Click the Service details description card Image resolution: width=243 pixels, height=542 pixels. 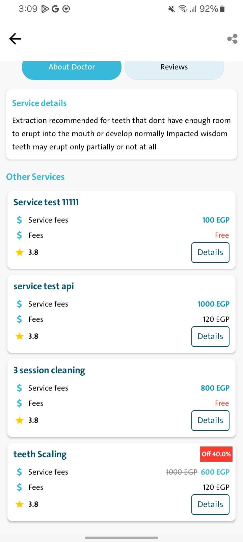point(122,125)
